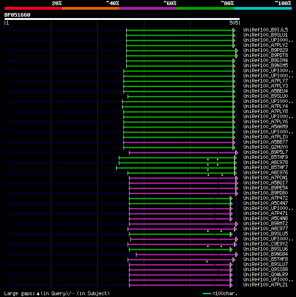The image size is (296, 297).
Task: Select the UniRef100_A8C977 label
Action: (265, 228)
